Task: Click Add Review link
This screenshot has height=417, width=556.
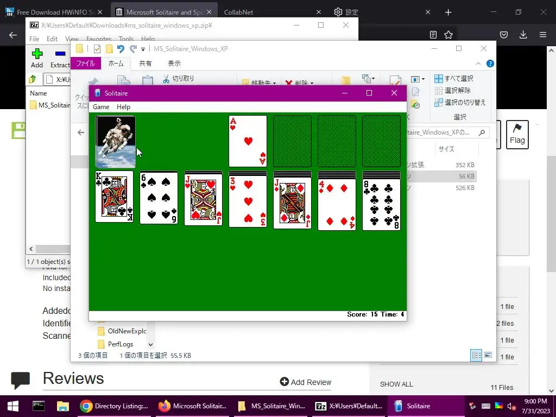Action: (305, 382)
